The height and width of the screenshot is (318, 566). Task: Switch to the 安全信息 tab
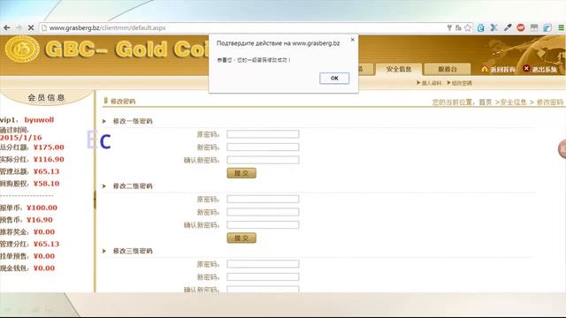pyautogui.click(x=399, y=69)
